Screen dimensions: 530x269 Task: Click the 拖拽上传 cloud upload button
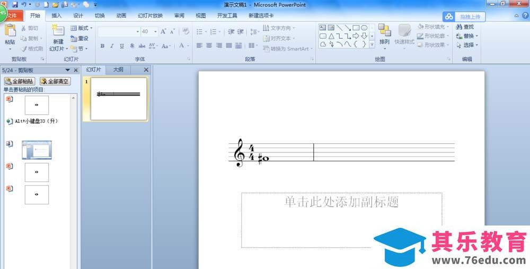pos(464,16)
